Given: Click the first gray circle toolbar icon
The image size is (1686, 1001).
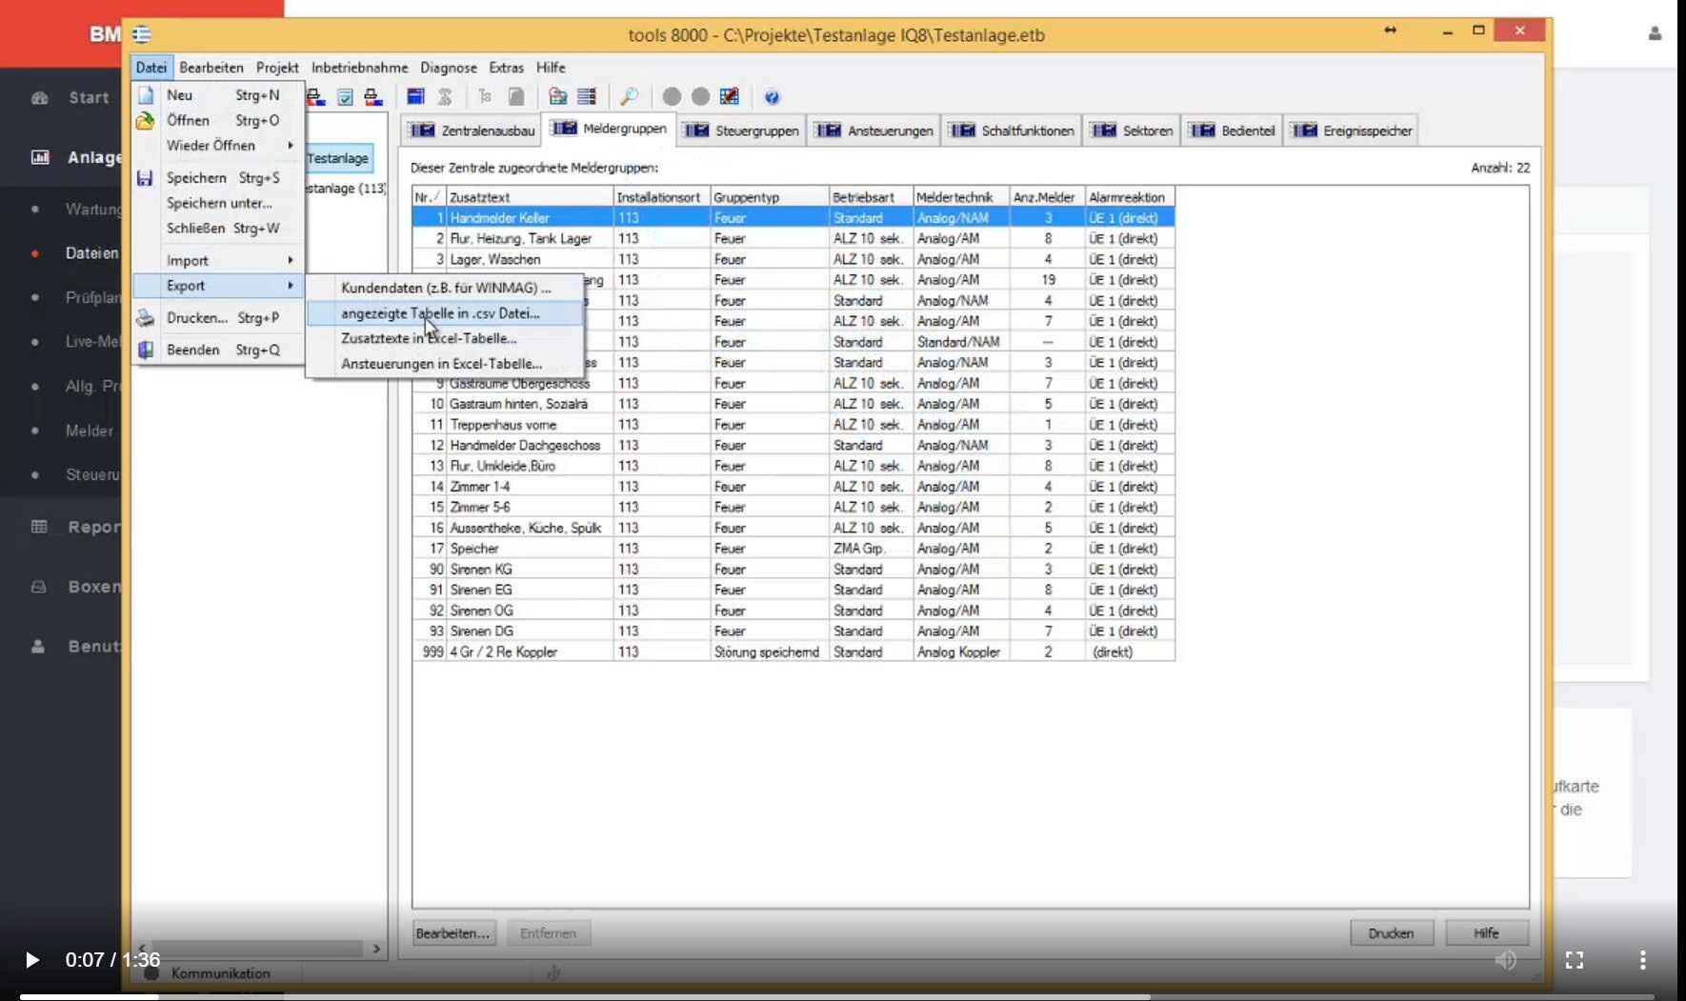Looking at the screenshot, I should click(672, 96).
